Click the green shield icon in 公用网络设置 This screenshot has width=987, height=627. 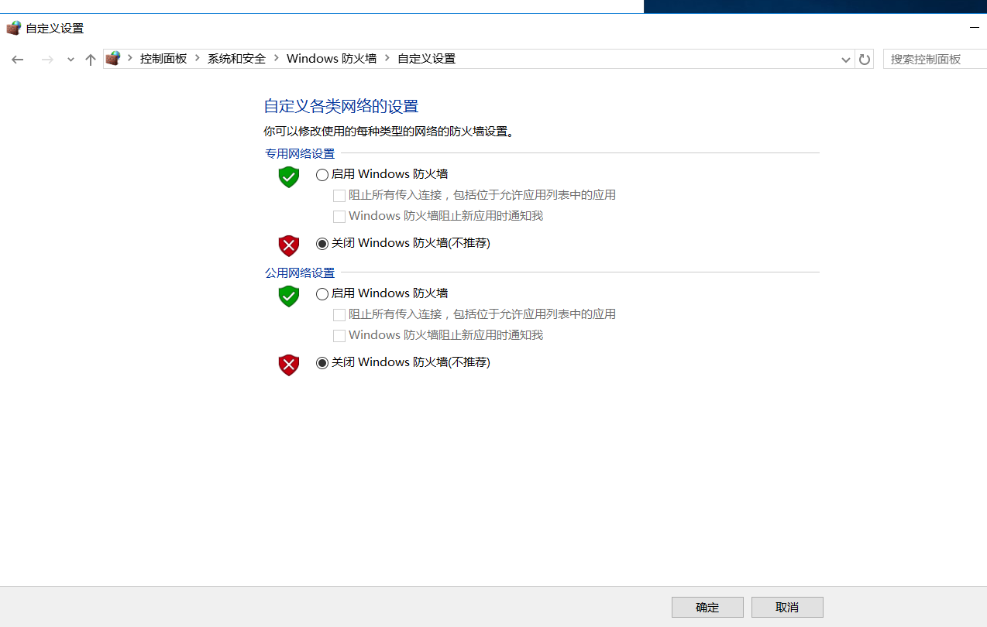tap(289, 296)
